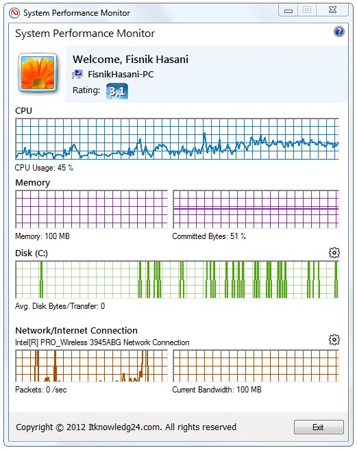This screenshot has width=357, height=450.
Task: Click the orange flower user picture
Action: tap(38, 73)
